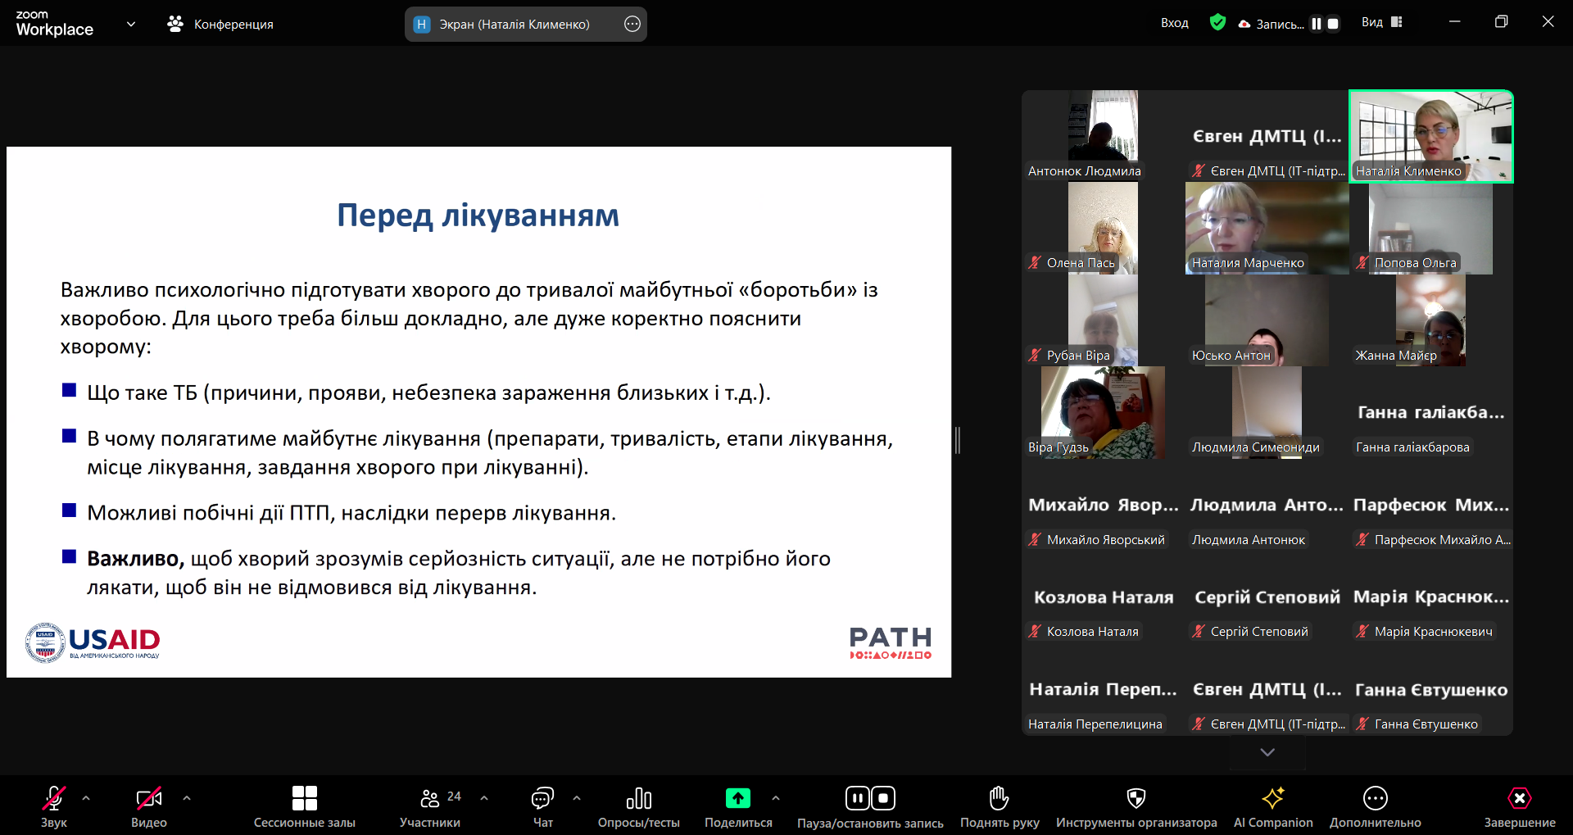Screen dimensions: 1573x835
Task: Switch to the Конференция tab
Action: point(221,25)
